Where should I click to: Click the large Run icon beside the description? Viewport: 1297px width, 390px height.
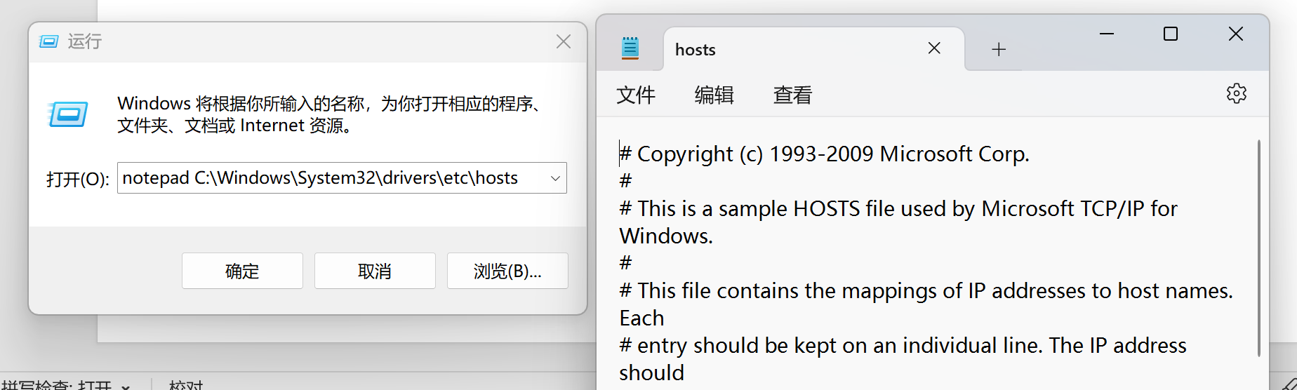68,114
